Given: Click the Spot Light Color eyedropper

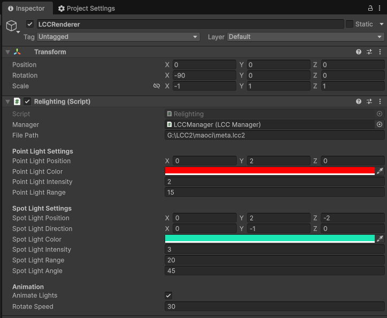Looking at the screenshot, I should pos(380,238).
